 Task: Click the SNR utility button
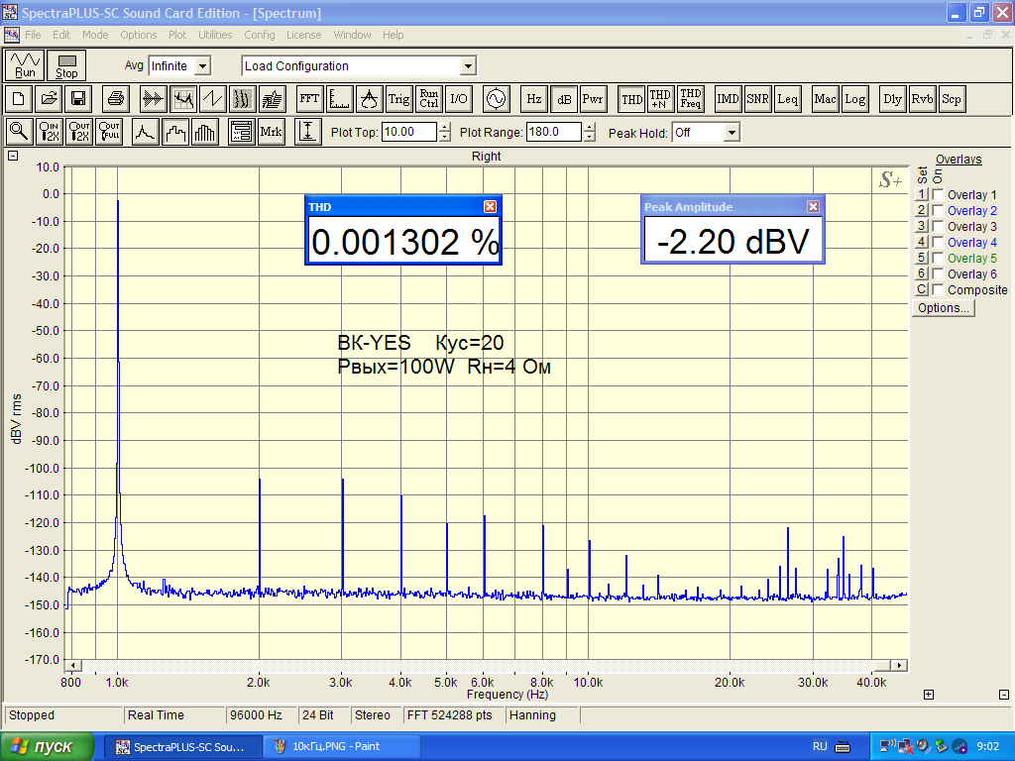click(x=757, y=99)
